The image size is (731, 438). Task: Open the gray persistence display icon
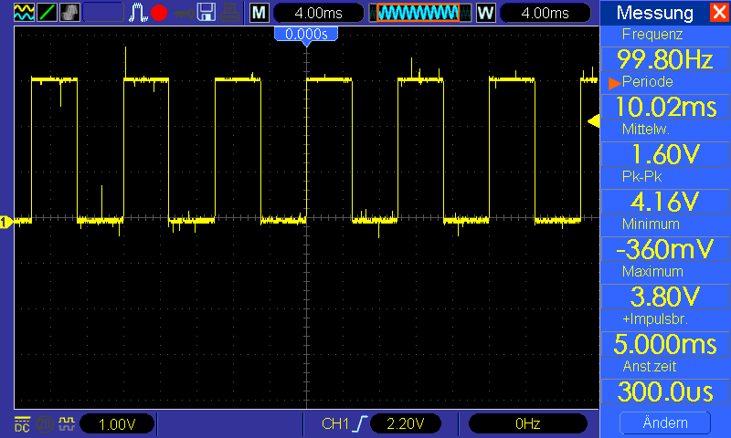coord(69,13)
